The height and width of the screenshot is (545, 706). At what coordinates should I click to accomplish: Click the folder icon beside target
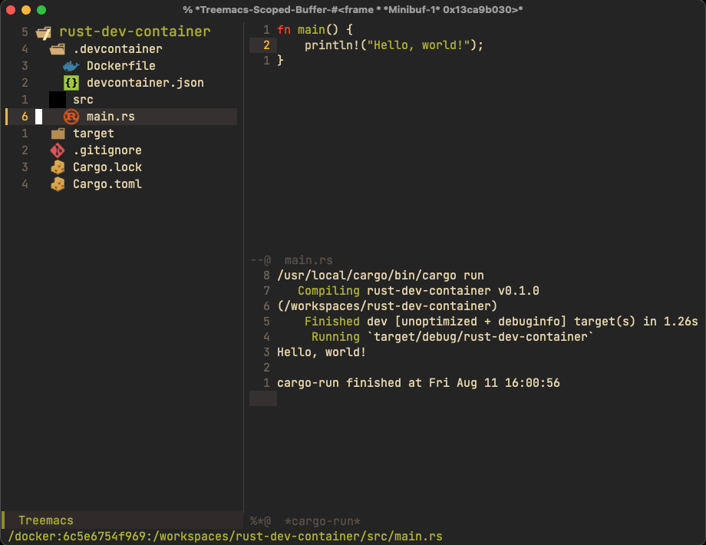click(x=58, y=134)
